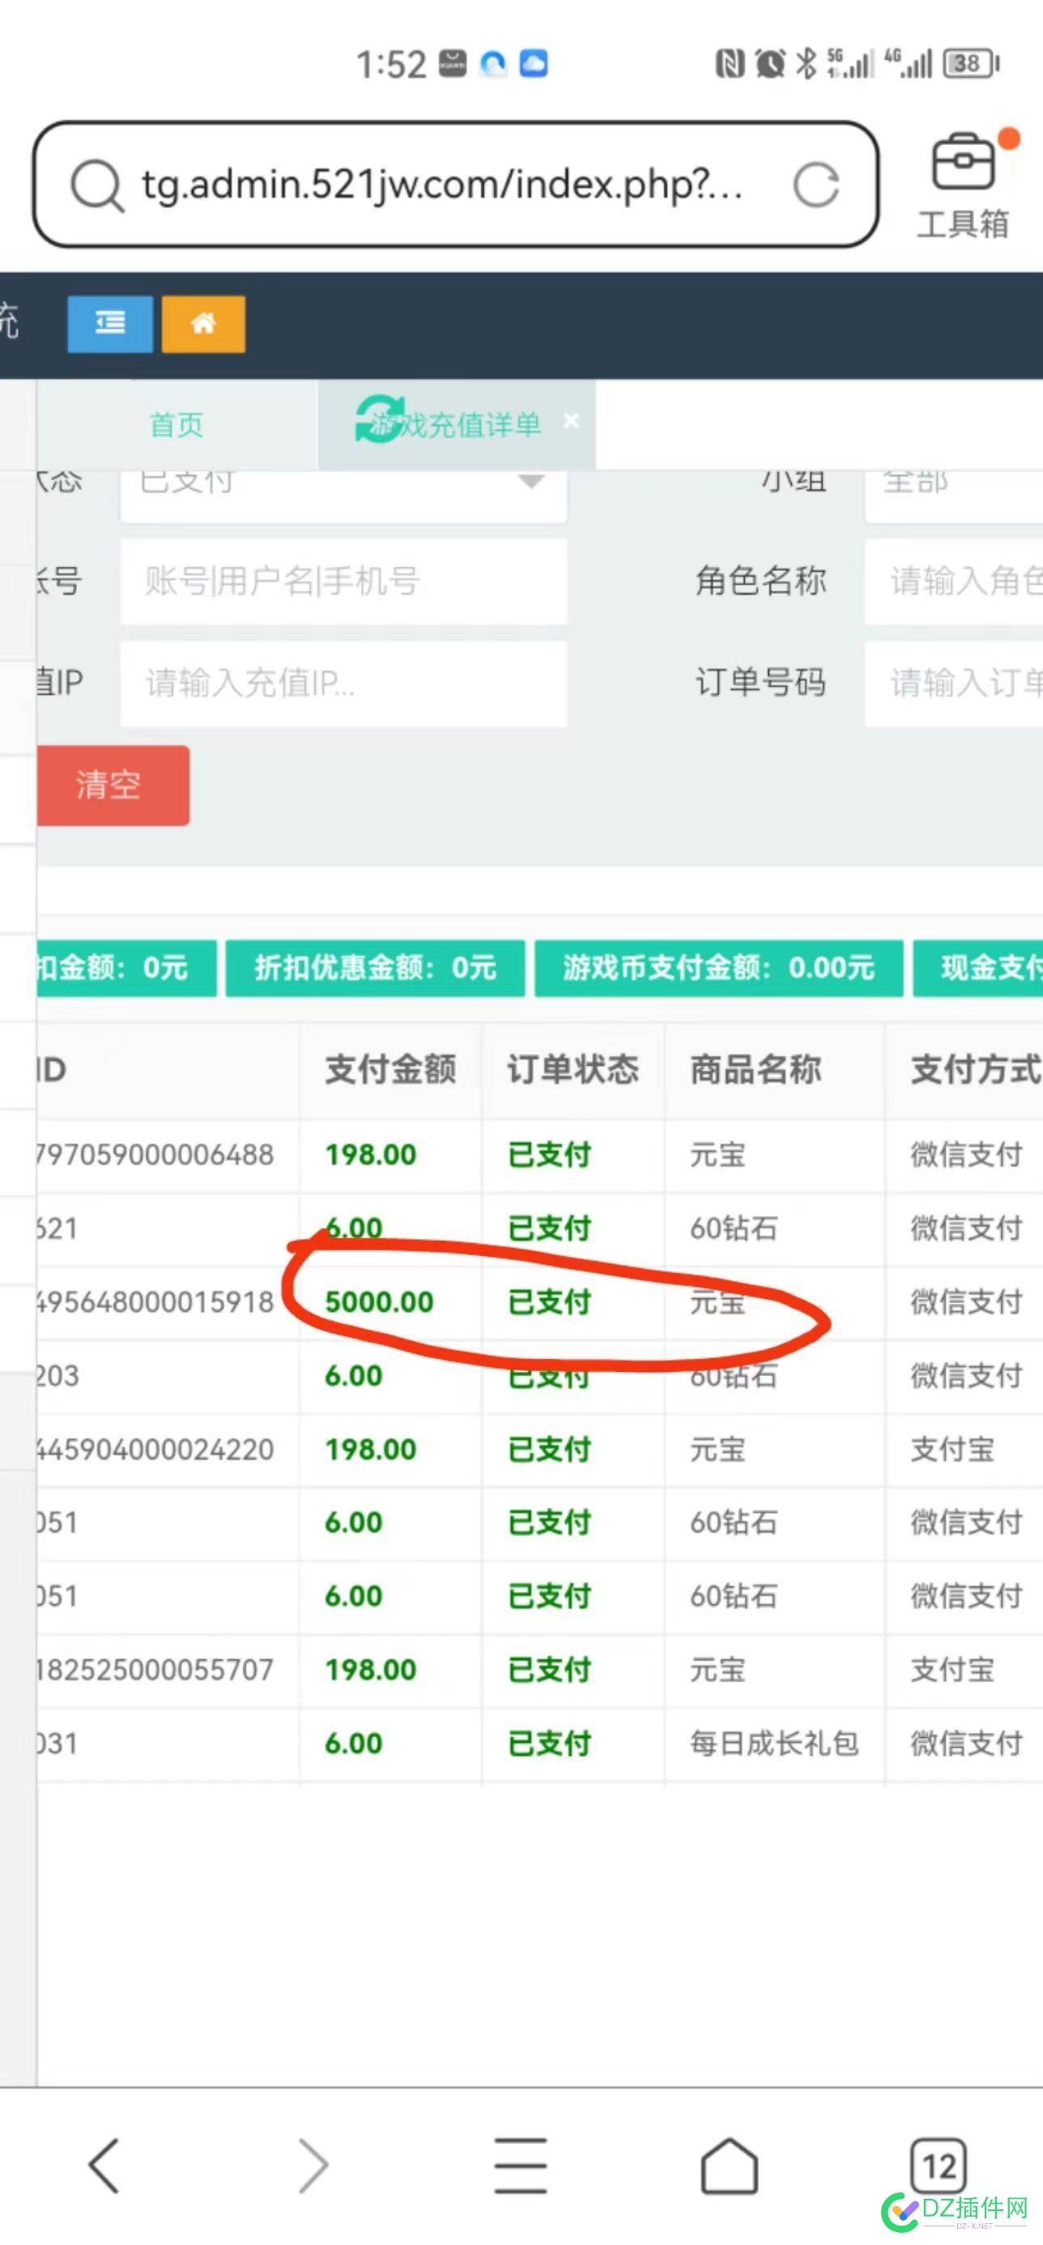The height and width of the screenshot is (2245, 1043).
Task: Close the 游戏充值详单 tab
Action: pyautogui.click(x=572, y=421)
